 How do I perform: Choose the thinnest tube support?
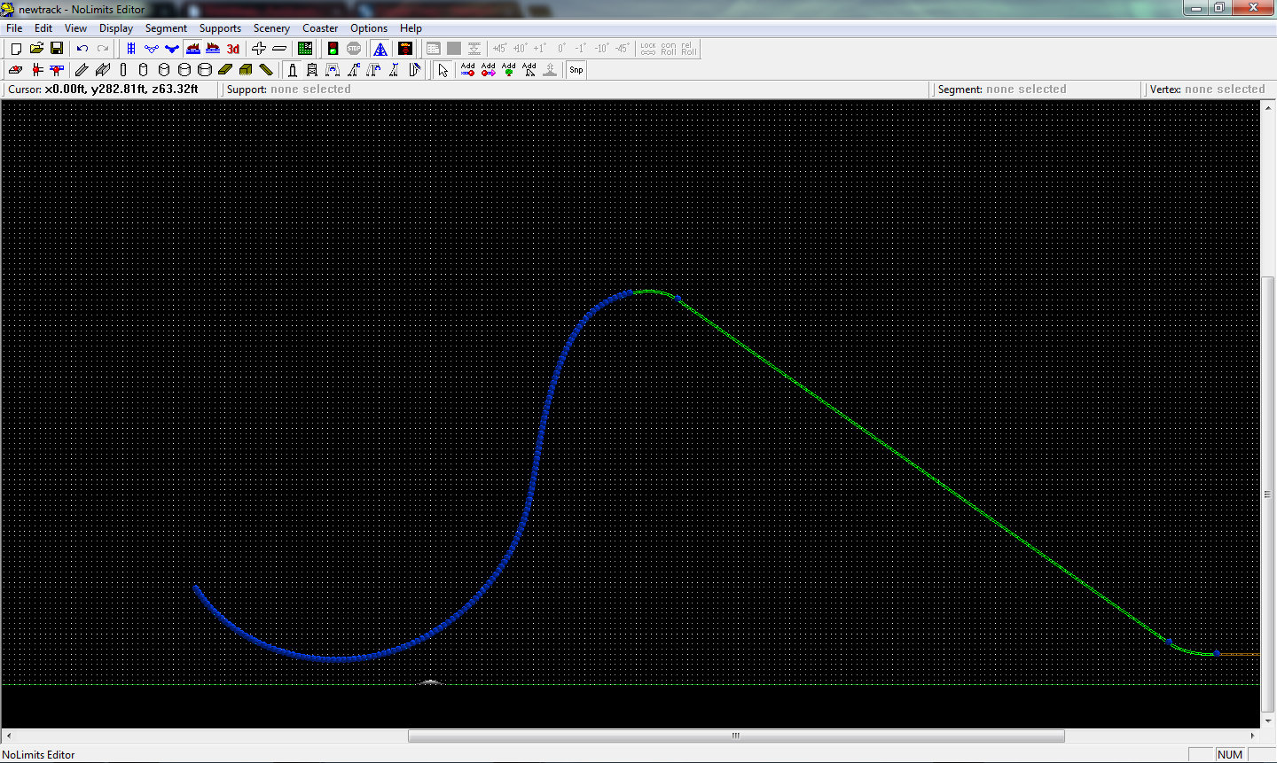coord(123,70)
